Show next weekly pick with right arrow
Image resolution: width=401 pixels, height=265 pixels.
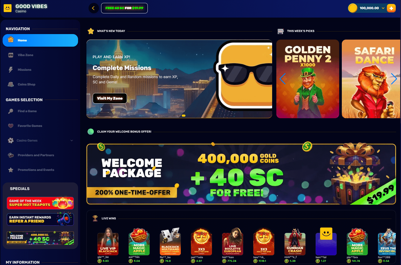(394, 79)
